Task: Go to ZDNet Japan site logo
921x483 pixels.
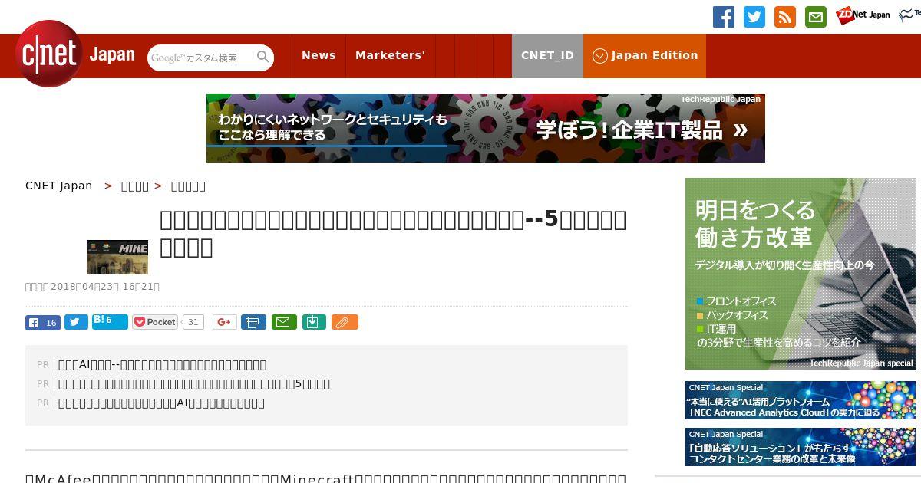Action: click(x=863, y=15)
